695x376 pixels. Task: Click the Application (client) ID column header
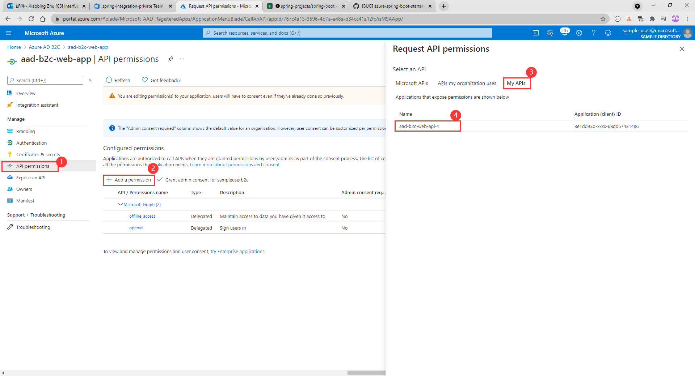[598, 114]
